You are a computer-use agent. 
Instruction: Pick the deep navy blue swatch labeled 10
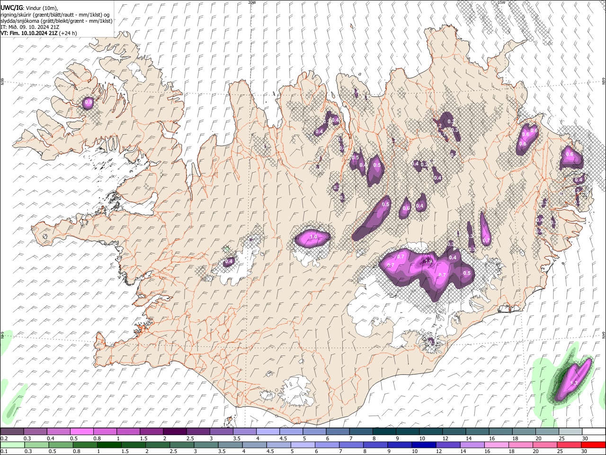click(x=424, y=445)
